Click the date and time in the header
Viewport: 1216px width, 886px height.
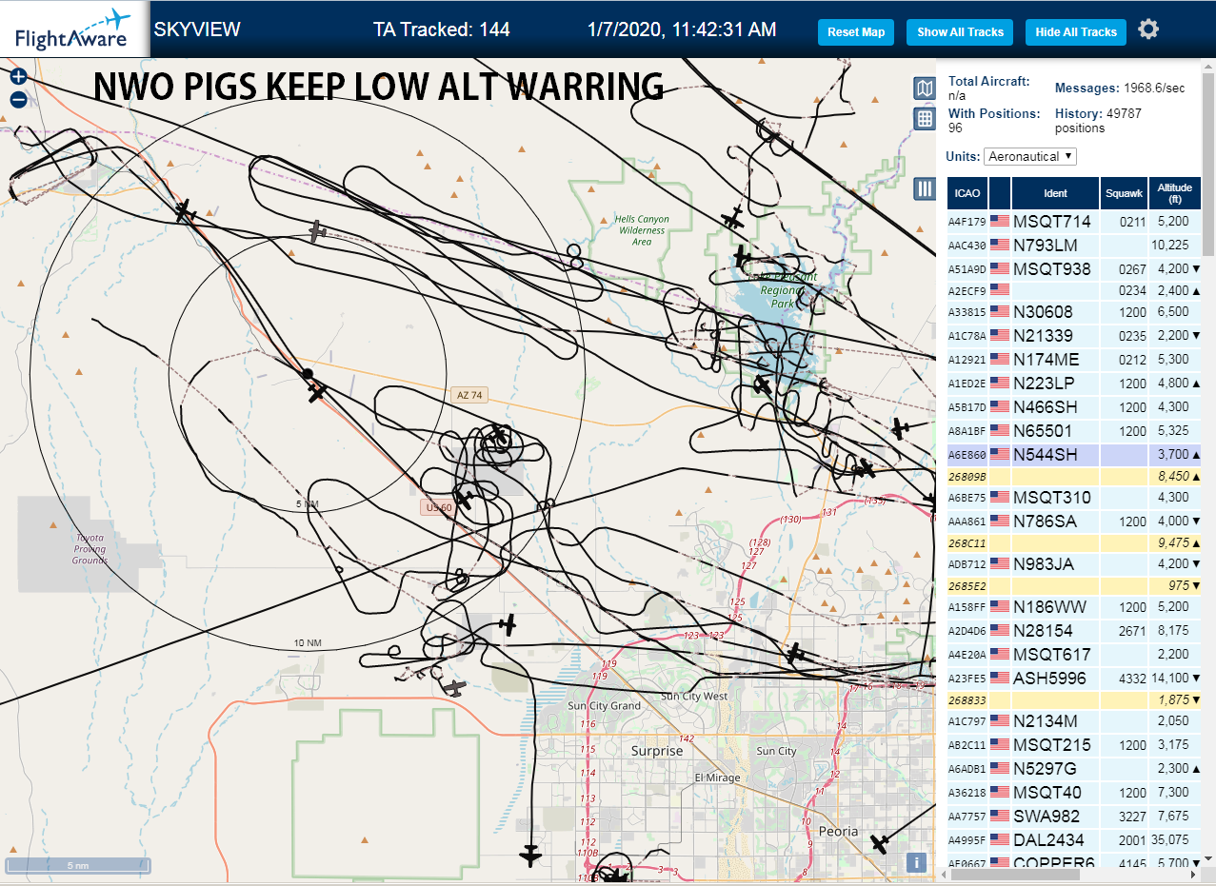coord(682,30)
